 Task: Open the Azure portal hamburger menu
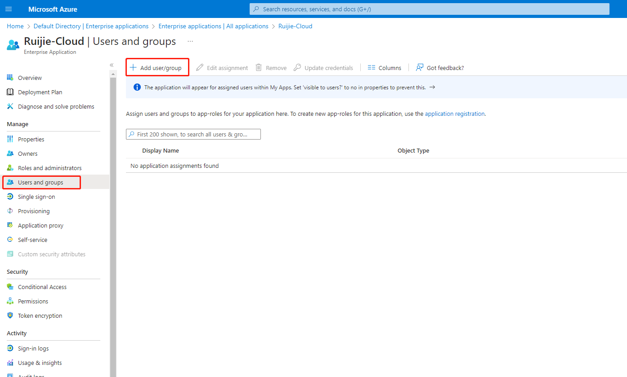click(9, 9)
